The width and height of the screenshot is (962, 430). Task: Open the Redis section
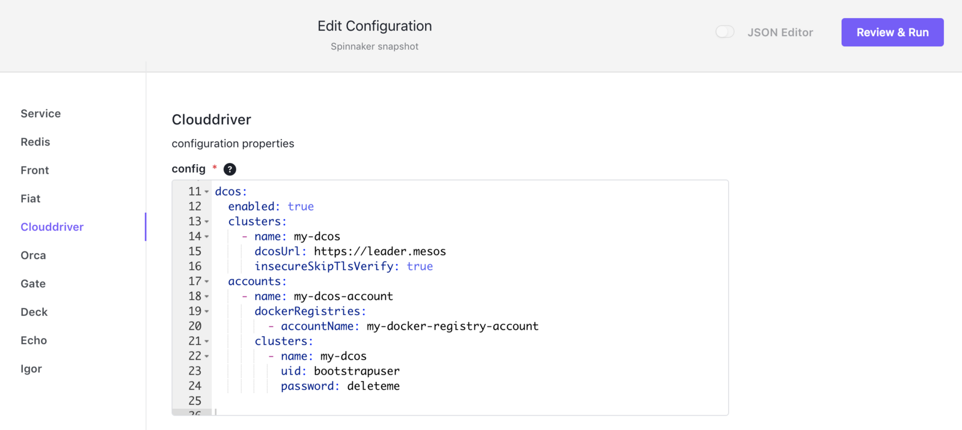35,142
